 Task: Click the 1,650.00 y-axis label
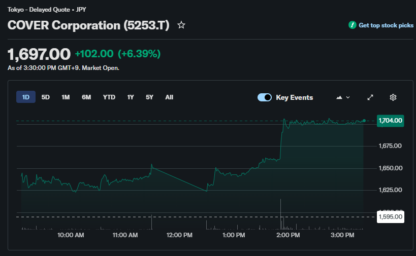390,168
